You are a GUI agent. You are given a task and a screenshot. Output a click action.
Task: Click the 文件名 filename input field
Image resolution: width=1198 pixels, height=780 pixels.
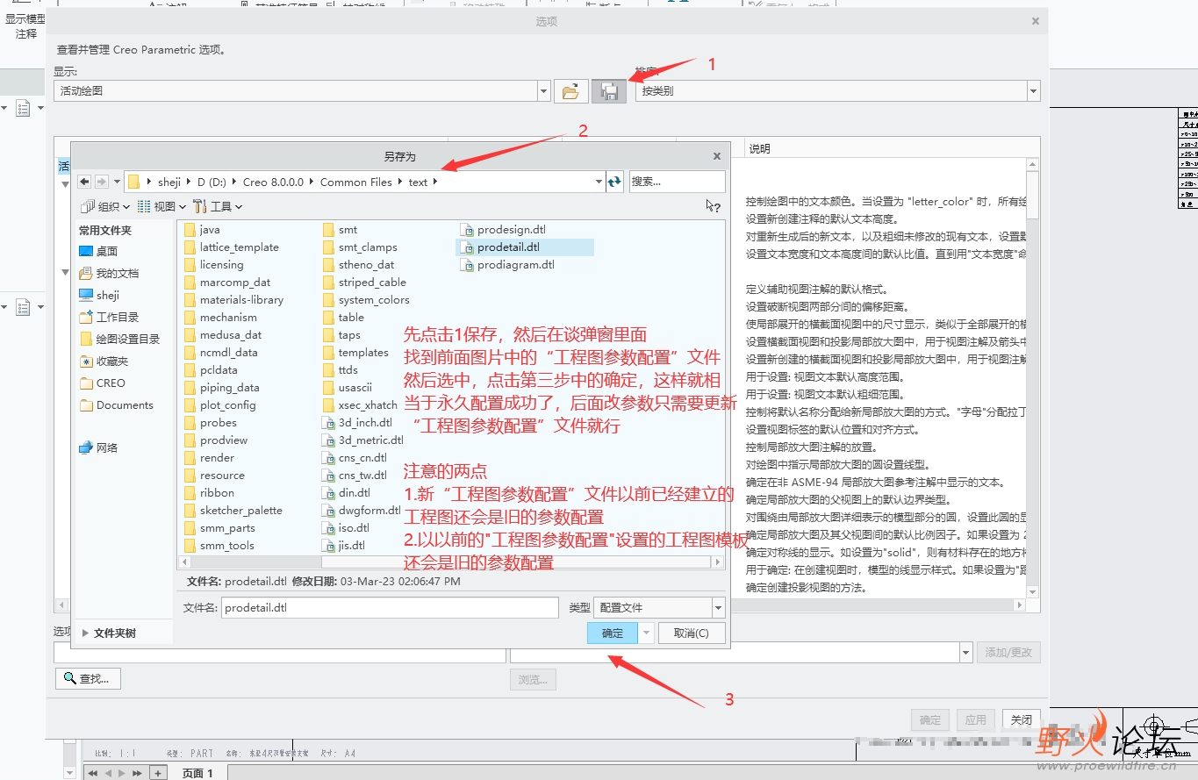390,607
